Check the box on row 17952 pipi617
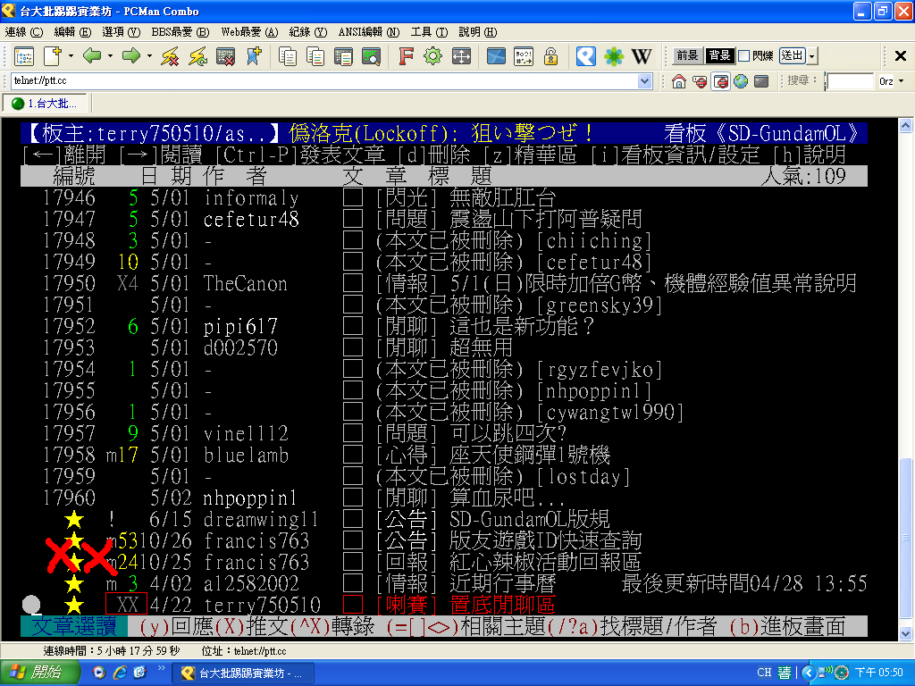 pyautogui.click(x=353, y=325)
